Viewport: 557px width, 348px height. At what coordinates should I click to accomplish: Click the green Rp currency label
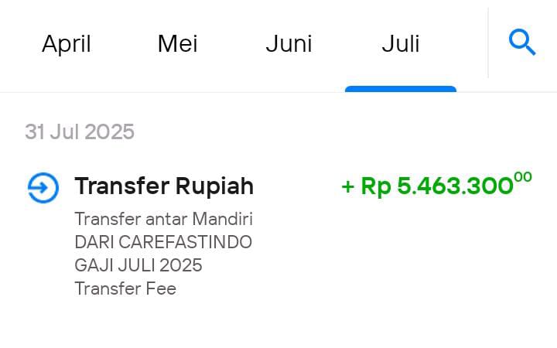[376, 187]
